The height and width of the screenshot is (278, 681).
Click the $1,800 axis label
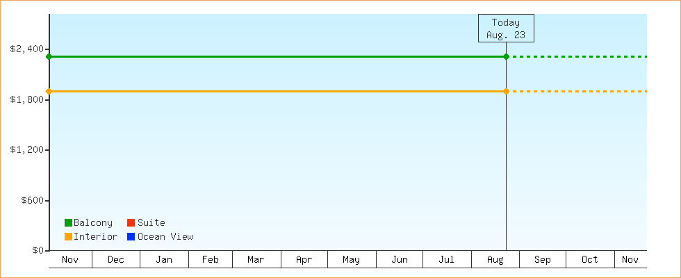(x=27, y=99)
